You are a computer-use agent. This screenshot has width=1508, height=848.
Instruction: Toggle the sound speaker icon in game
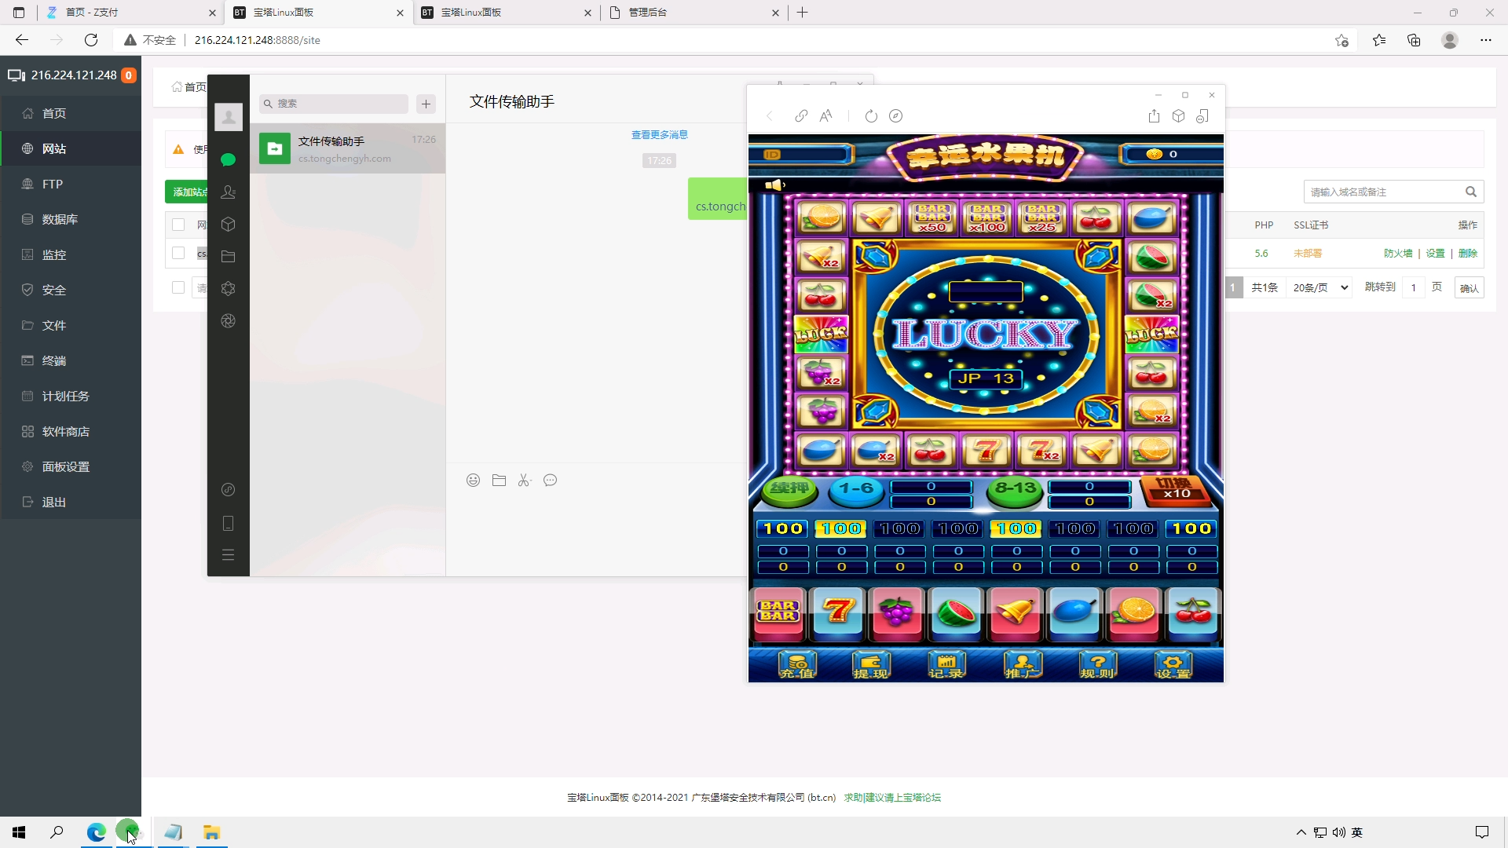[x=774, y=185]
